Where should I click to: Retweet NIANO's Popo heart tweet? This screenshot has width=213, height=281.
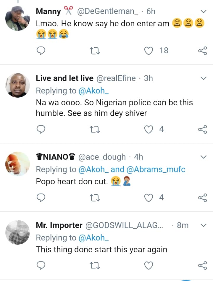pyautogui.click(x=95, y=197)
